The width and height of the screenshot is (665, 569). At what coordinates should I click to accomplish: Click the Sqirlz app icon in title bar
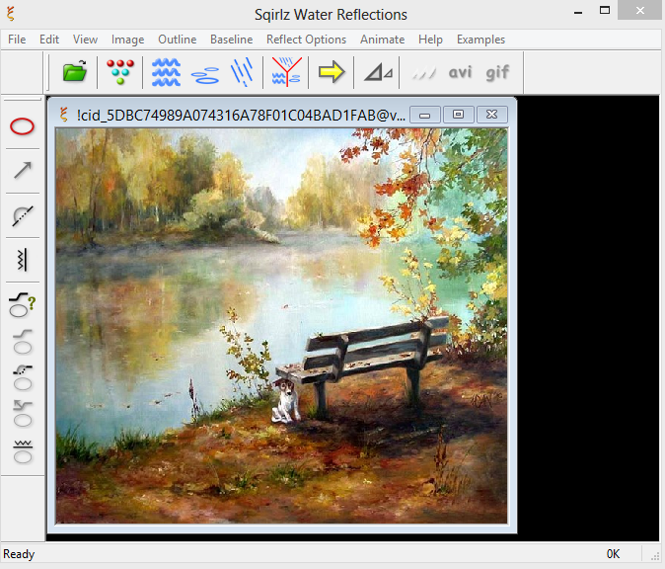pos(11,14)
